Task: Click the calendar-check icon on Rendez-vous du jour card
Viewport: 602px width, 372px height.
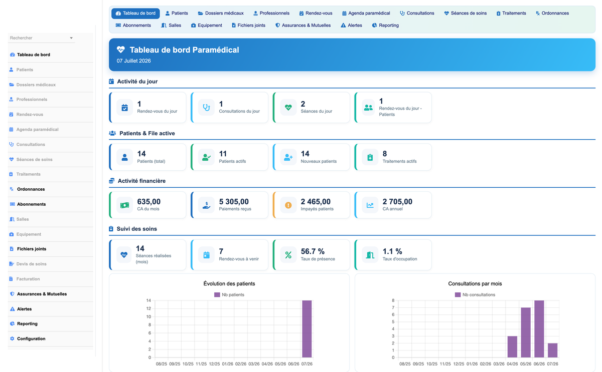Action: [124, 107]
